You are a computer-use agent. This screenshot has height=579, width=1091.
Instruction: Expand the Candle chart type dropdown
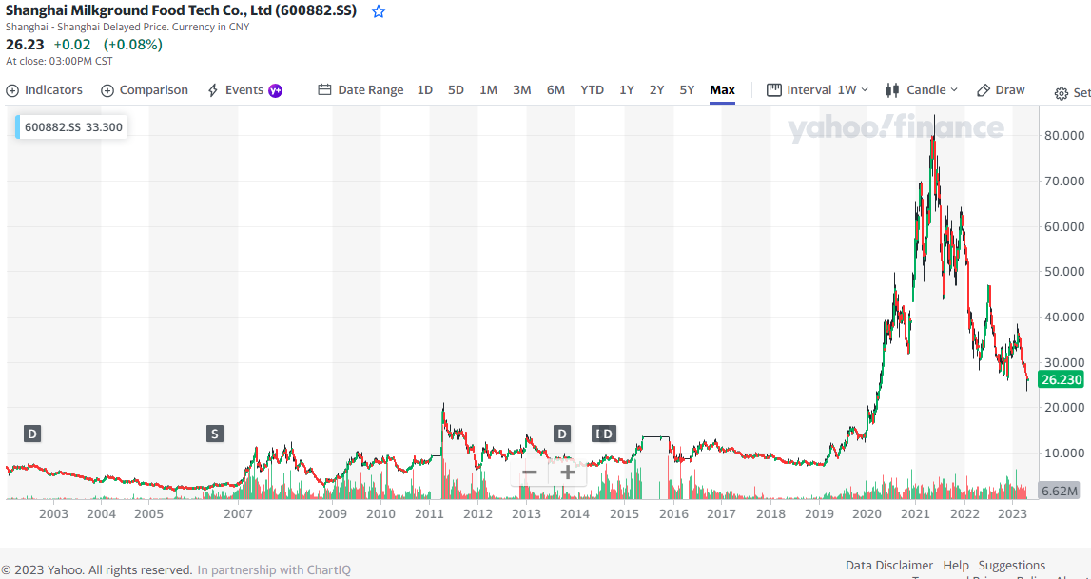922,89
